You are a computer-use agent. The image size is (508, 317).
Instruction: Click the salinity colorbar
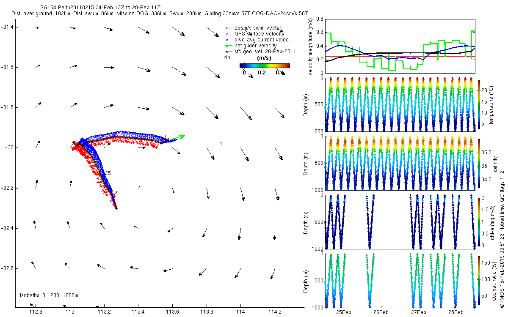click(479, 163)
